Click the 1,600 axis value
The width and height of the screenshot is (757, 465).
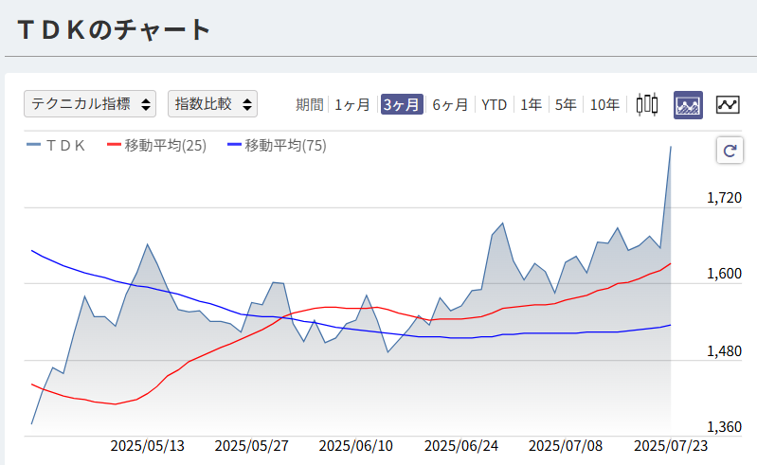pos(724,274)
